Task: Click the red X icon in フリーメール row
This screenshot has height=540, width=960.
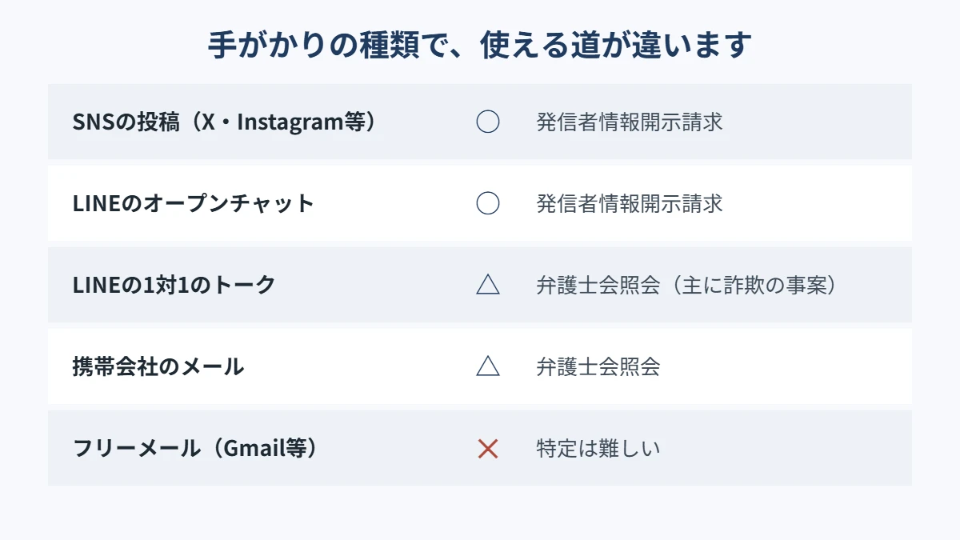Action: [488, 448]
